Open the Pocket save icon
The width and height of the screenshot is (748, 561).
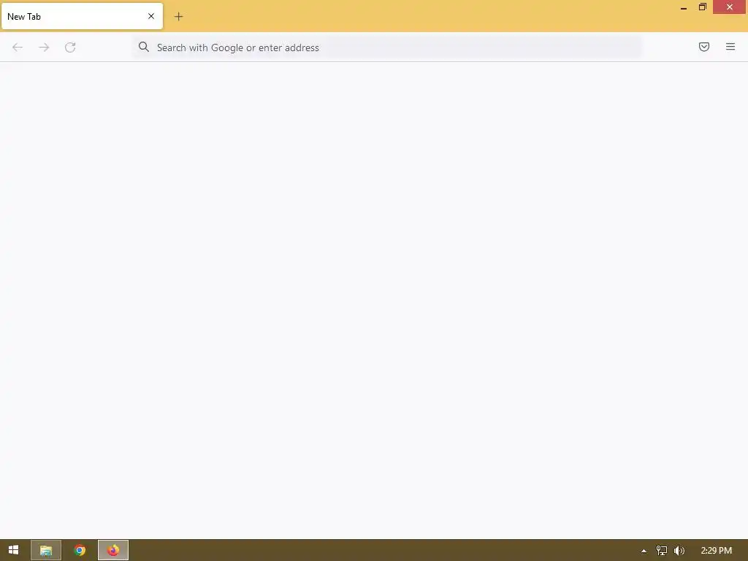pos(704,47)
